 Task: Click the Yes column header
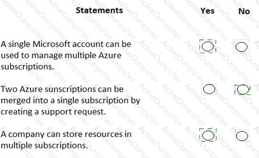click(207, 11)
